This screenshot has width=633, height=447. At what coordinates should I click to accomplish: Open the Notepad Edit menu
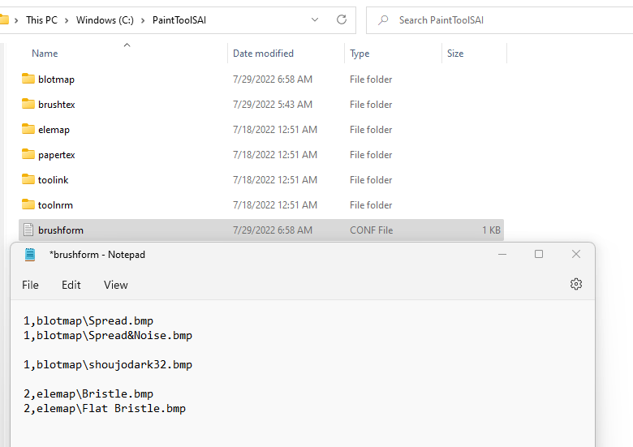(71, 285)
